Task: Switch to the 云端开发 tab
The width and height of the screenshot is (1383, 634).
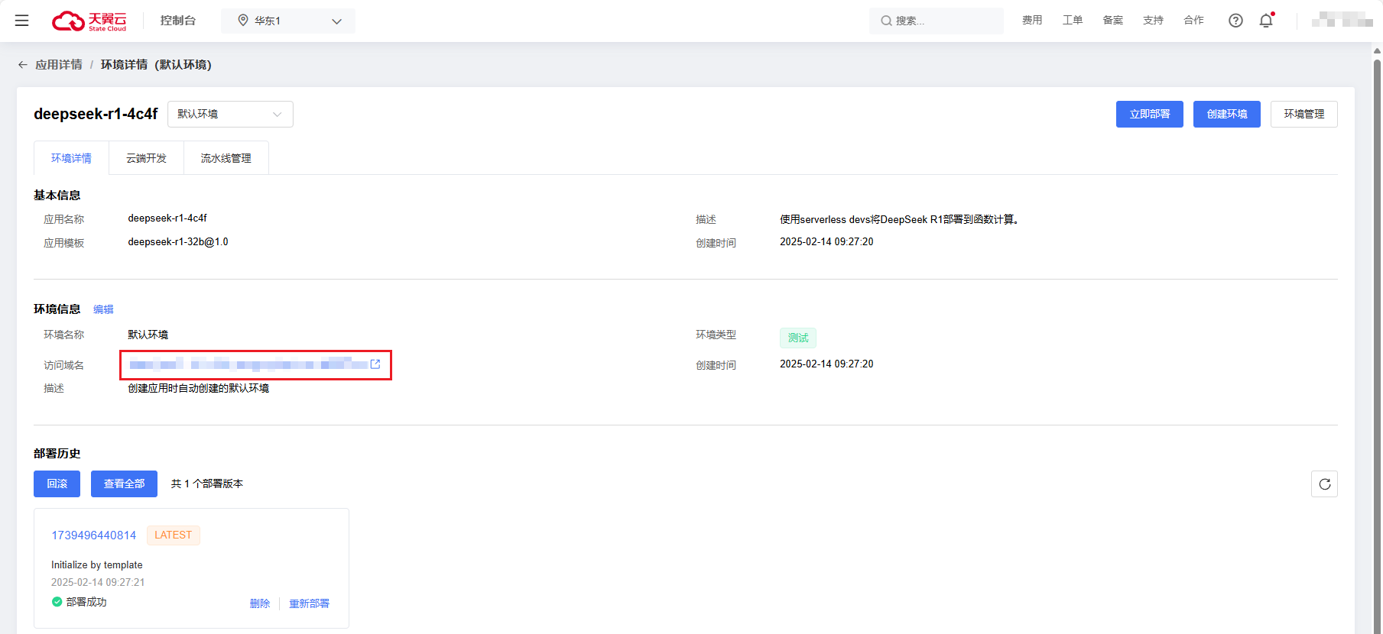Action: click(146, 158)
